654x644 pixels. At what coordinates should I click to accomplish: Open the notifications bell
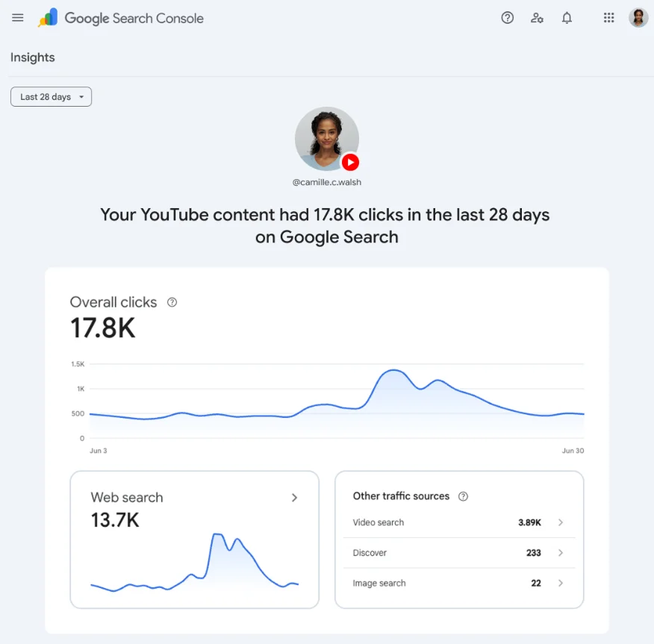(567, 17)
